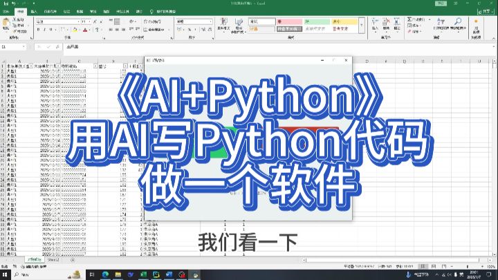Toggle Italic formatting

pos(44,30)
